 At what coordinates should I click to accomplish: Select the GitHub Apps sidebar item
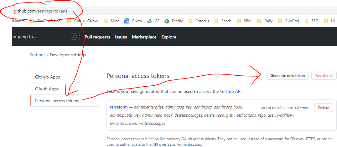48,77
